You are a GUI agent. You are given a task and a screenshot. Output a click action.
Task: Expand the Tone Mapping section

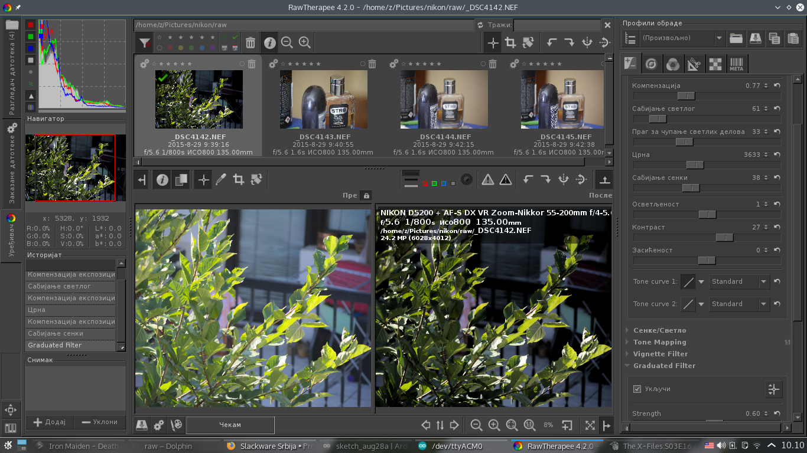coord(659,342)
